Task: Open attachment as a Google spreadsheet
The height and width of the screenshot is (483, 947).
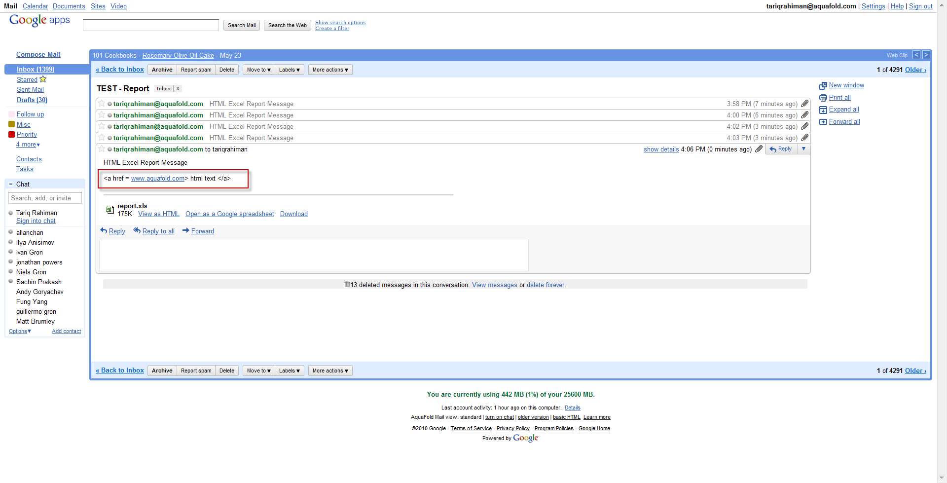Action: [x=230, y=214]
